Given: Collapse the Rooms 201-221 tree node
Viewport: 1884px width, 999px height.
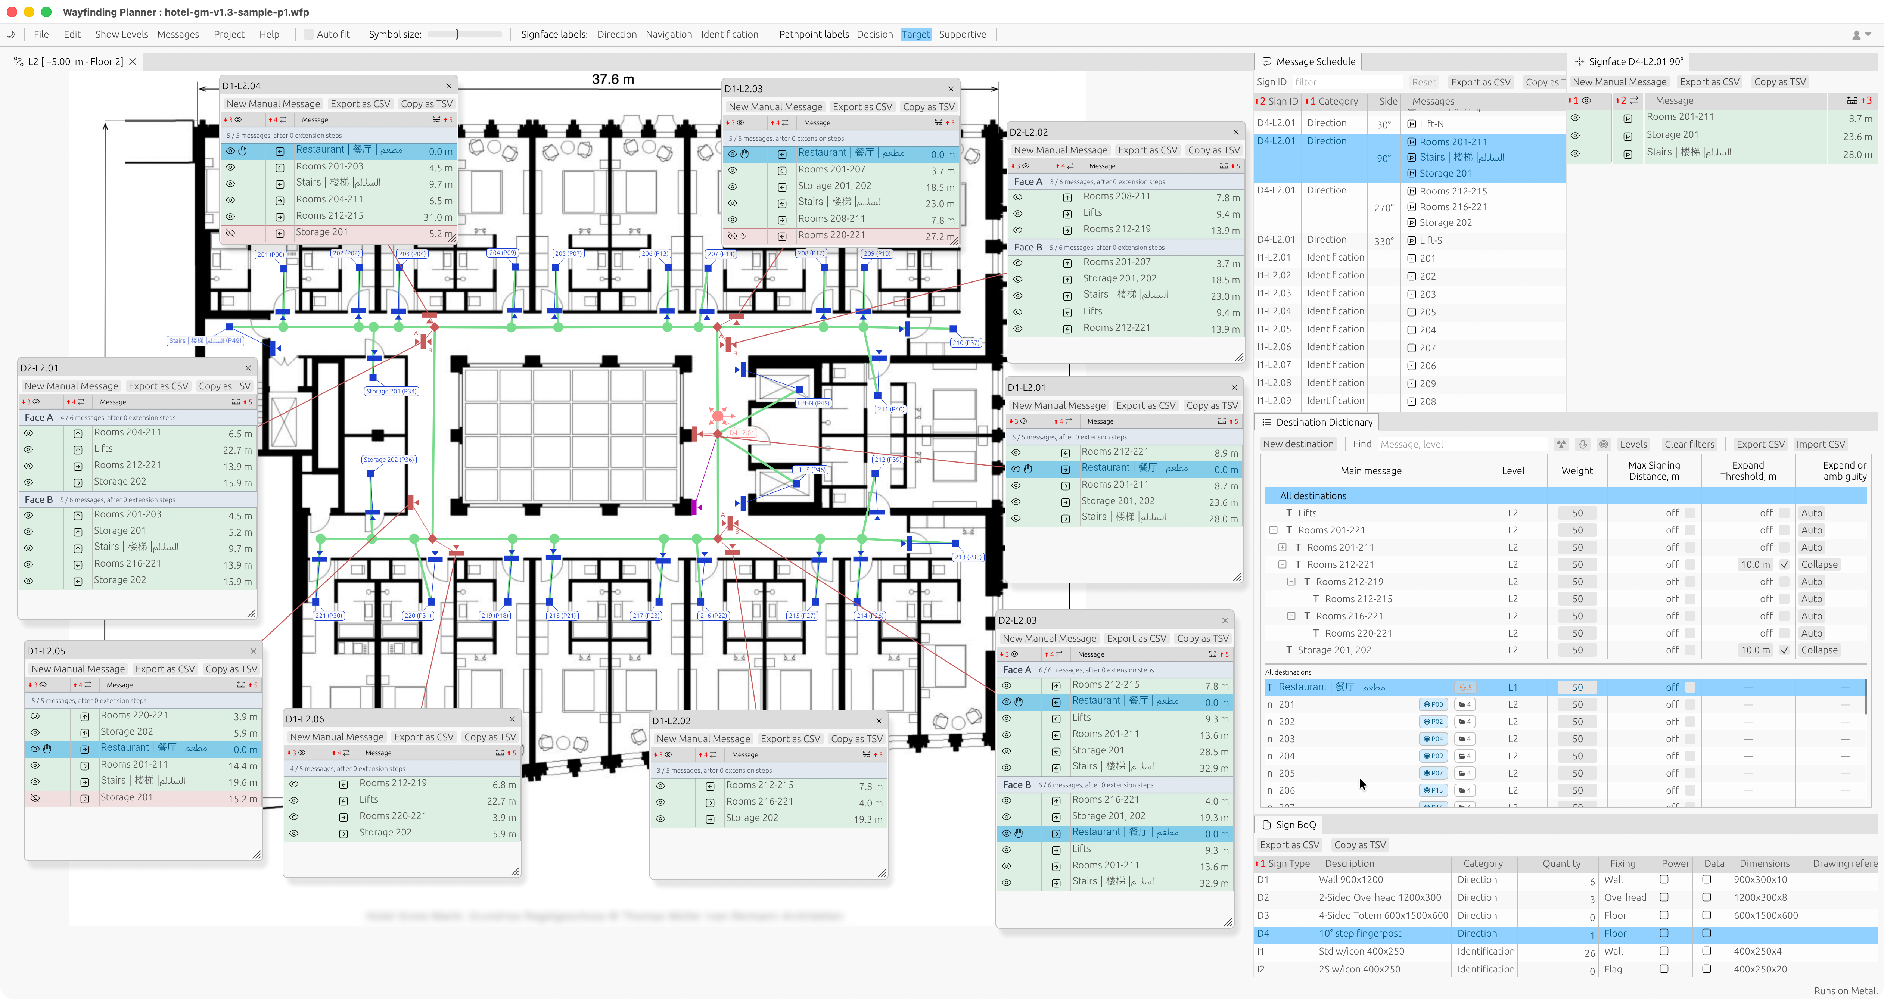Looking at the screenshot, I should (1273, 531).
